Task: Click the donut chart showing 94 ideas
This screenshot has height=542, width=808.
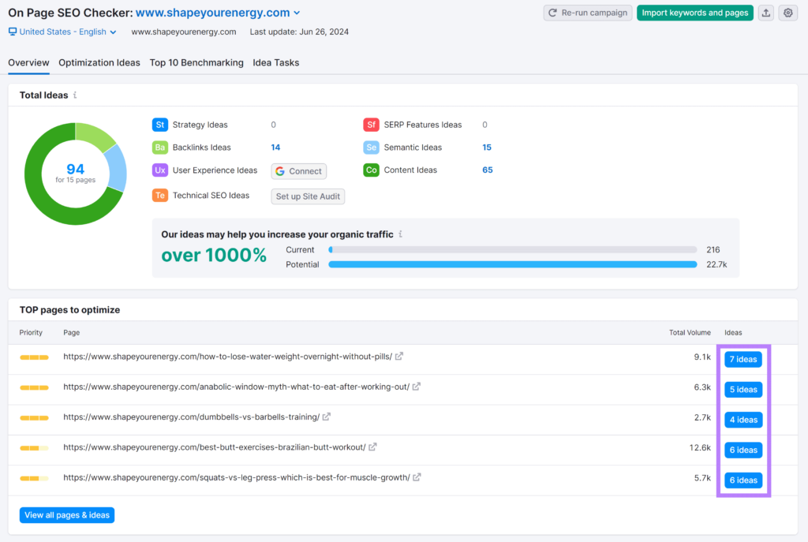Action: (x=76, y=174)
